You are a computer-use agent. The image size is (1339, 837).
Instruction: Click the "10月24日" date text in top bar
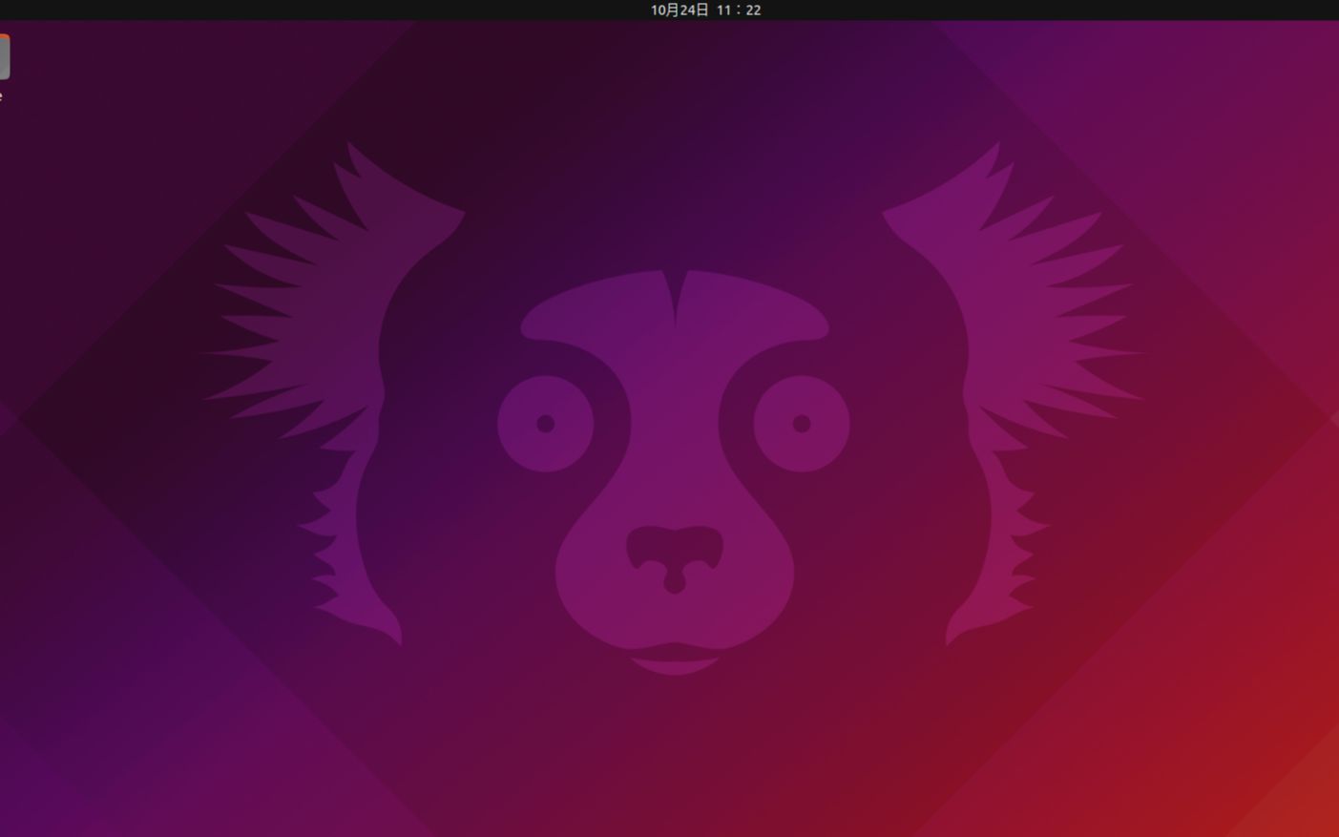680,10
